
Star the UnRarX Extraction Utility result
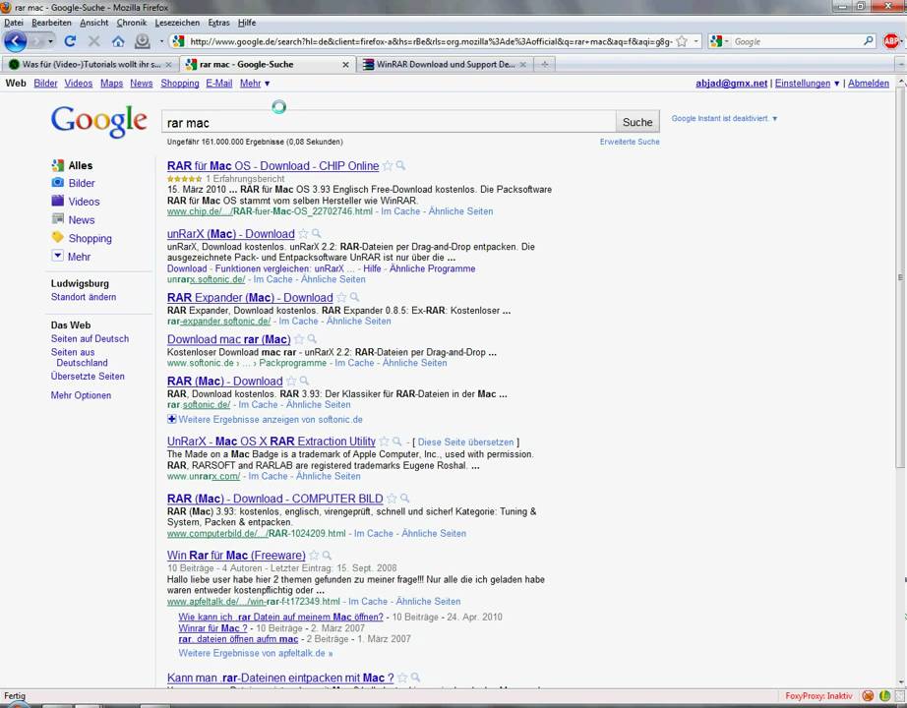coord(384,442)
